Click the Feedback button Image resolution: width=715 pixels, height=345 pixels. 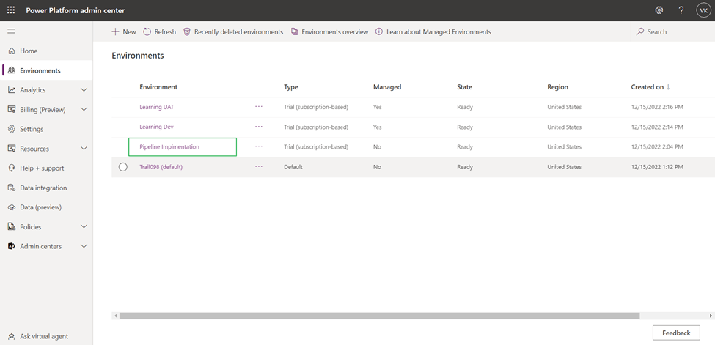click(x=675, y=333)
